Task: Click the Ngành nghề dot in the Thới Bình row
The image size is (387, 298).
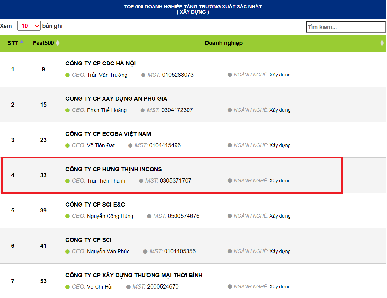Action: click(x=230, y=287)
